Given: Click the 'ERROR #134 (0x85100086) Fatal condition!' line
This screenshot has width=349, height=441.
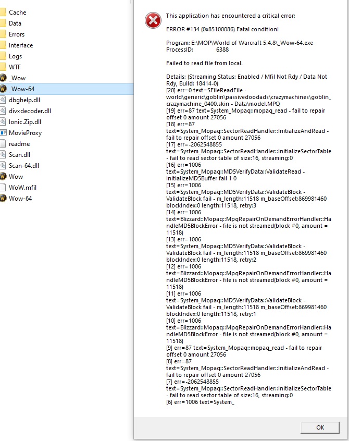Looking at the screenshot, I should [x=222, y=29].
